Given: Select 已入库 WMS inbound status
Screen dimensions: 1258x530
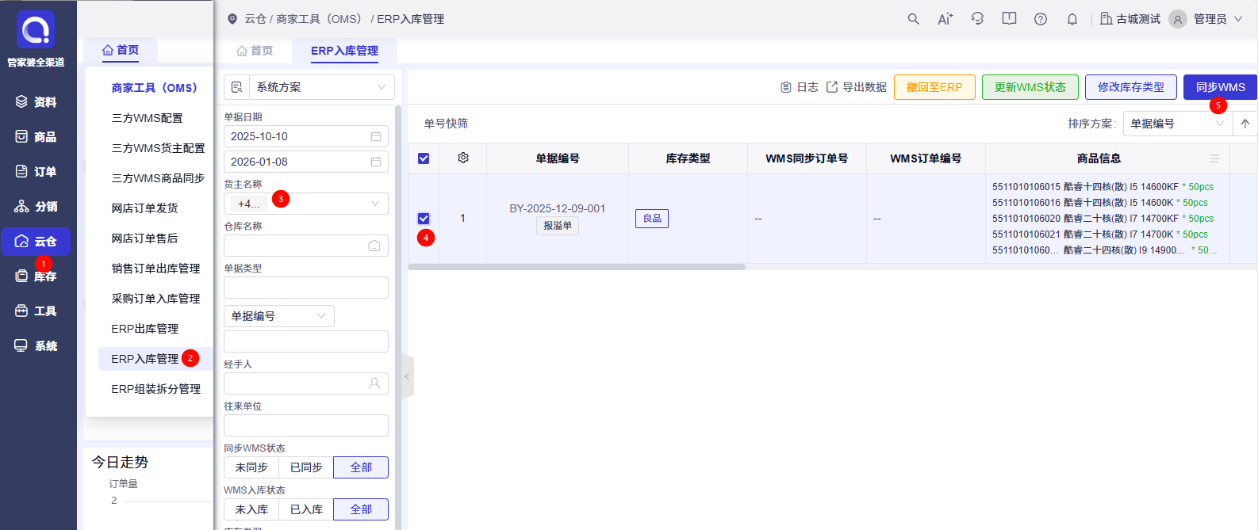Looking at the screenshot, I should 306,509.
